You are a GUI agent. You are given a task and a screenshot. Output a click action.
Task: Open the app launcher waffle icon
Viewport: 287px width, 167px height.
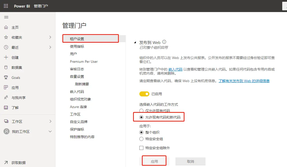(6, 6)
